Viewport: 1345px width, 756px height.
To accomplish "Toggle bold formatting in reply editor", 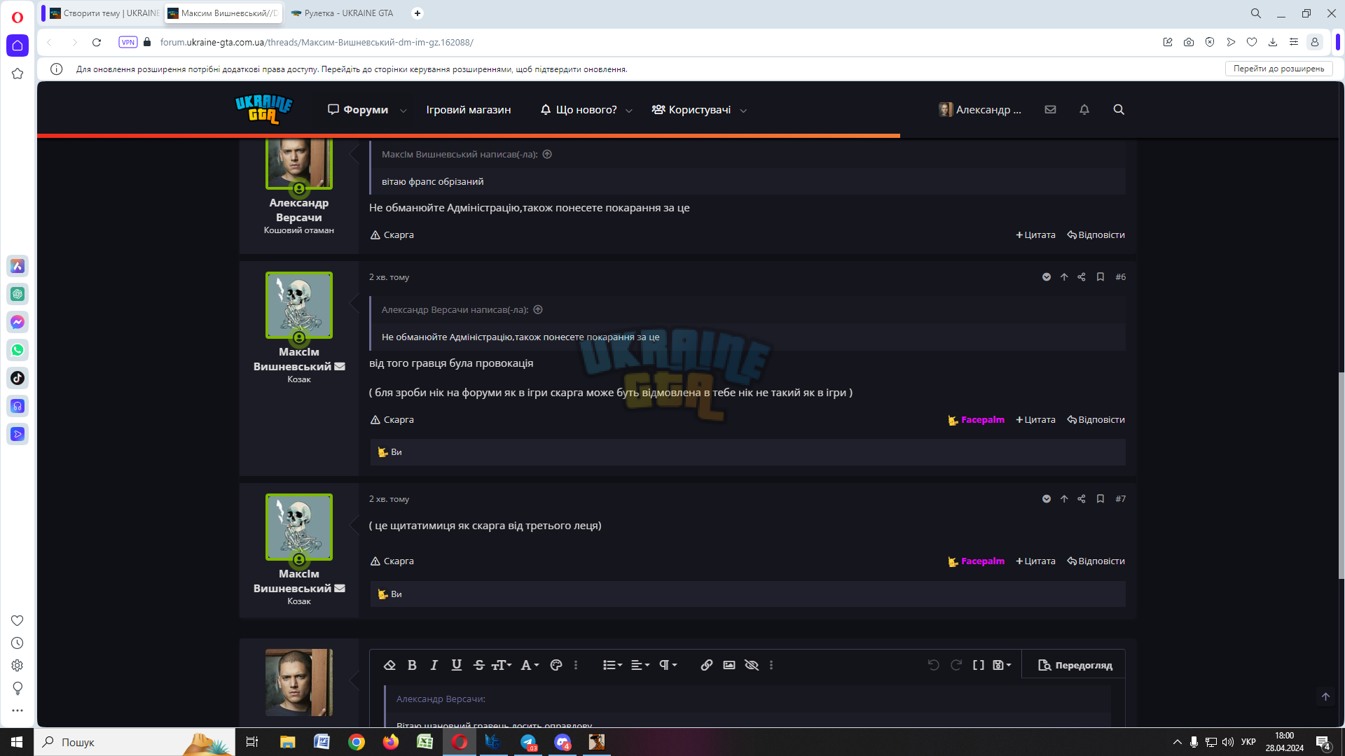I will (x=412, y=665).
